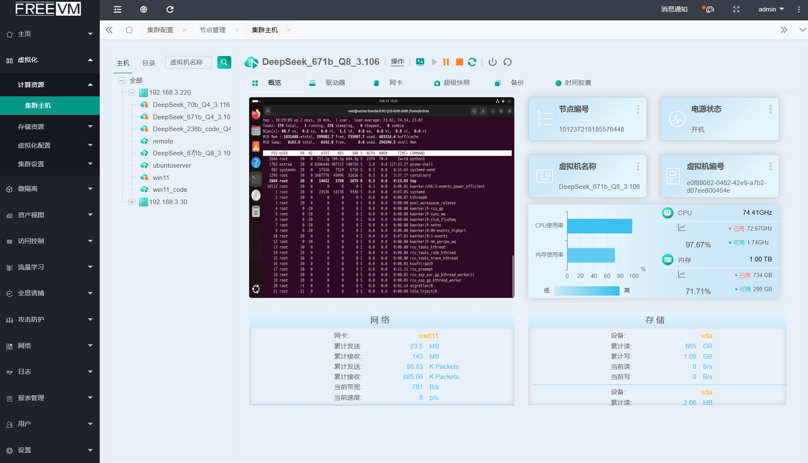Click the power-off icon
The height and width of the screenshot is (463, 808).
tap(492, 62)
